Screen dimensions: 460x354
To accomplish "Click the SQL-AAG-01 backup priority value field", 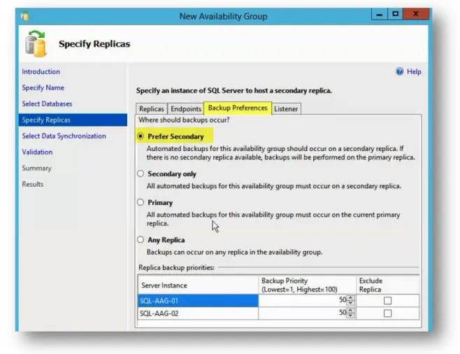I will click(303, 301).
